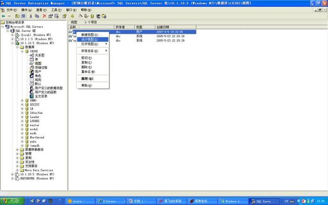This screenshot has width=328, height=205.
Task: Choose 新建视图 in context menu
Action: pyautogui.click(x=93, y=35)
